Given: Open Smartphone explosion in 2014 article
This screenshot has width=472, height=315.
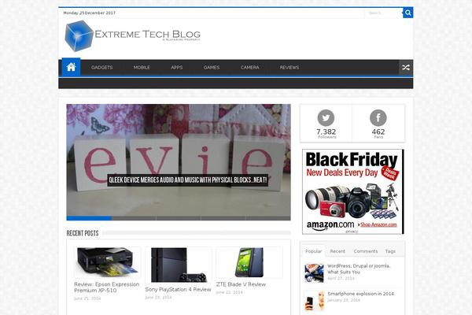Looking at the screenshot, I should [360, 294].
